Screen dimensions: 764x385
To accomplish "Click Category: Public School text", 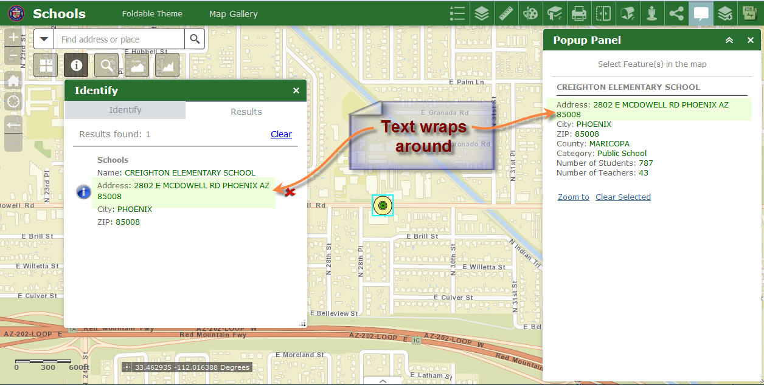I will 602,154.
